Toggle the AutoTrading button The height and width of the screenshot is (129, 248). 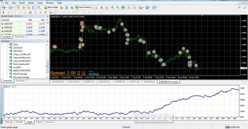pyautogui.click(x=83, y=7)
